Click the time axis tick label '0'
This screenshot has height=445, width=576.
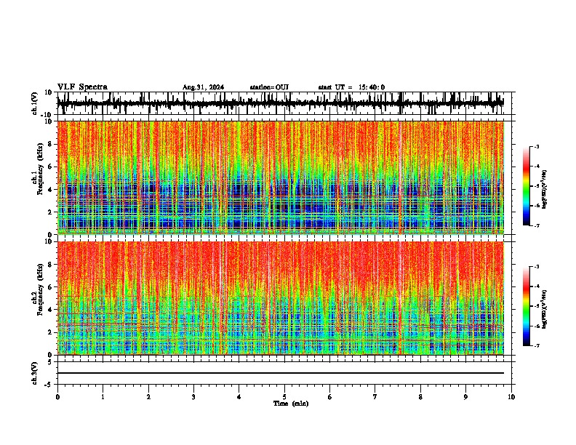(x=57, y=397)
